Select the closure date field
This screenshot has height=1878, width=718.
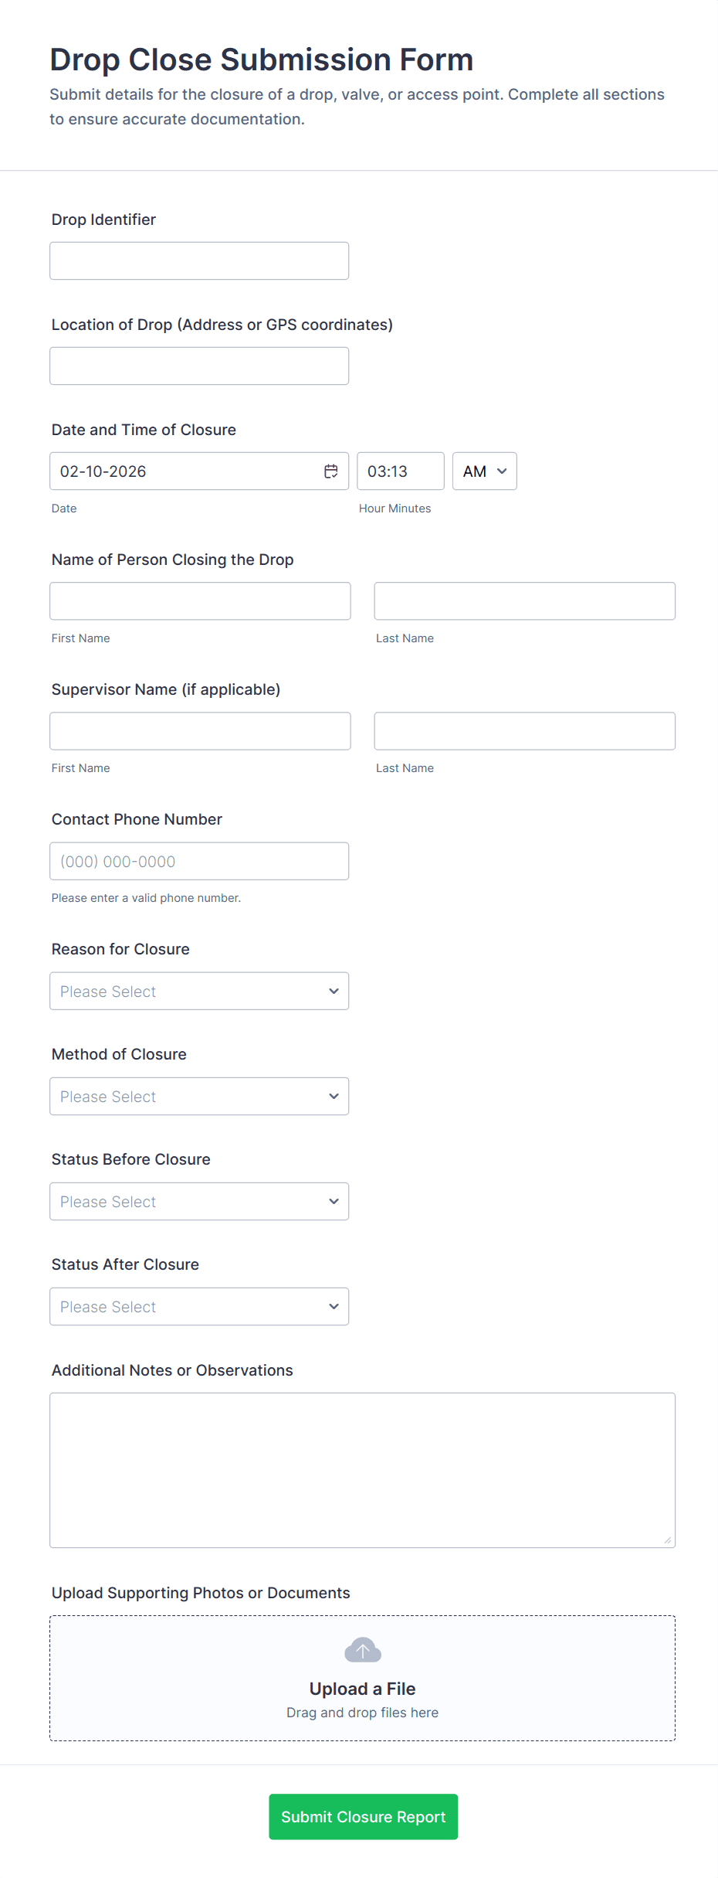point(185,471)
